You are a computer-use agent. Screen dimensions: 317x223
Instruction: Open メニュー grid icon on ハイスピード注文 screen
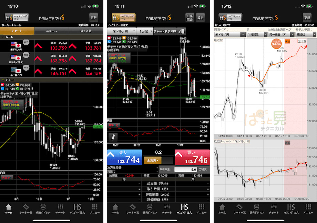[201, 209]
